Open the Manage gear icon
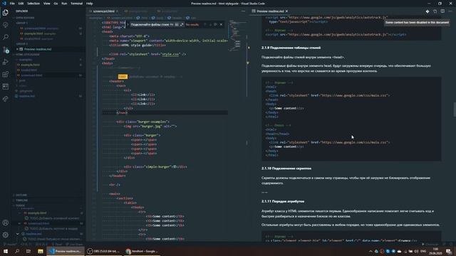Screen dimensions: 456x256 pos(5,235)
